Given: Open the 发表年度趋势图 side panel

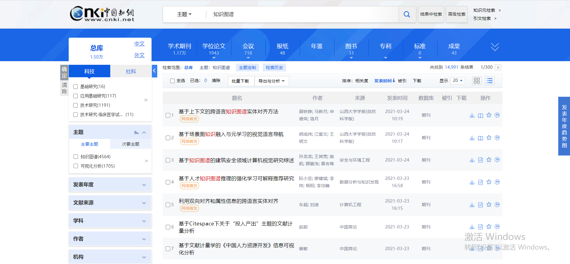Looking at the screenshot, I should [564, 126].
